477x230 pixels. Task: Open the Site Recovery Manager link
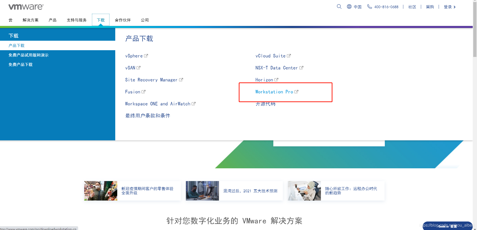point(151,80)
